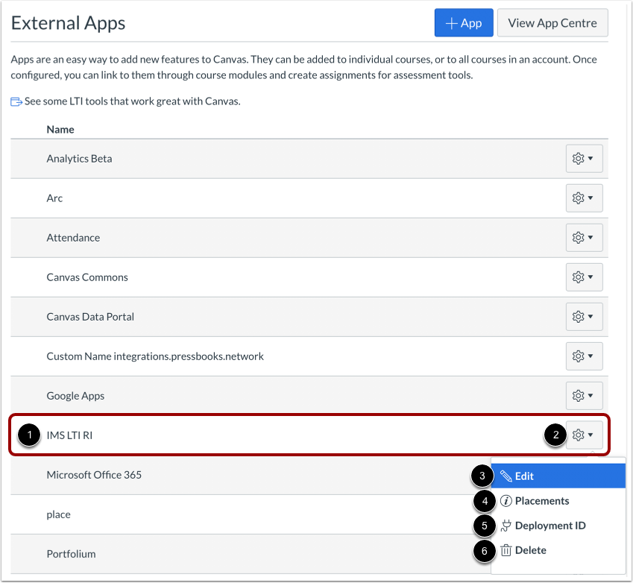Open the Google Apps gear menu
Screen dimensions: 633x583
(583, 396)
